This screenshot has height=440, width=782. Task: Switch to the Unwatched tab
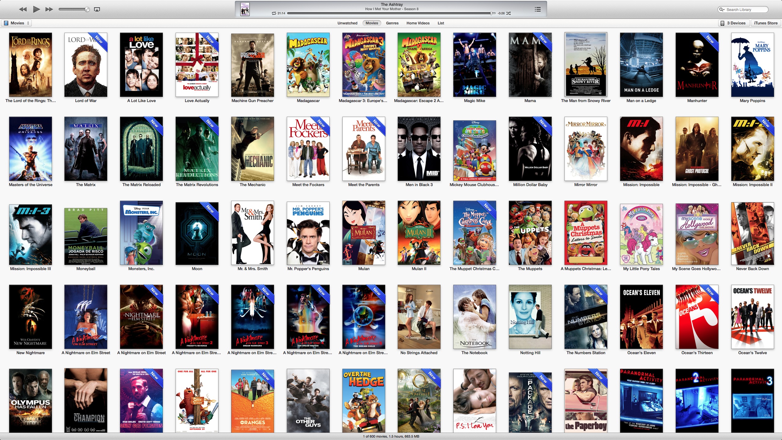pos(347,23)
